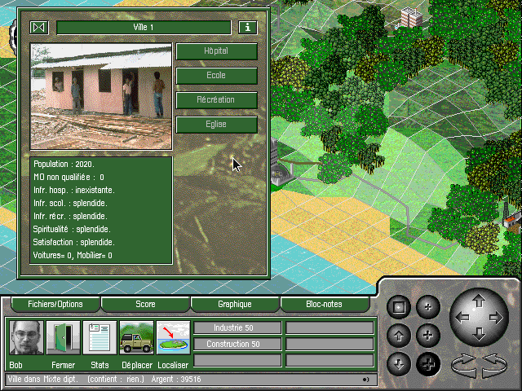Open the Bloc-notes tab

point(325,304)
